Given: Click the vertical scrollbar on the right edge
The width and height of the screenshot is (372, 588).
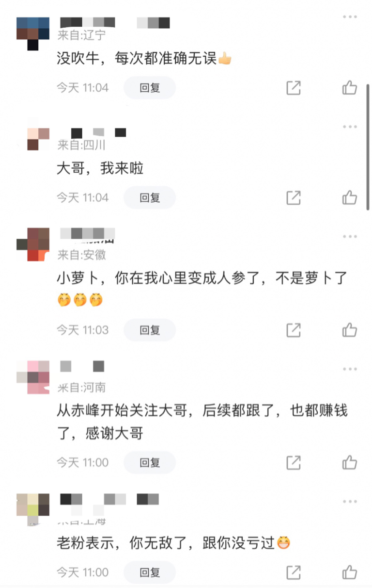Looking at the screenshot, I should point(368,146).
